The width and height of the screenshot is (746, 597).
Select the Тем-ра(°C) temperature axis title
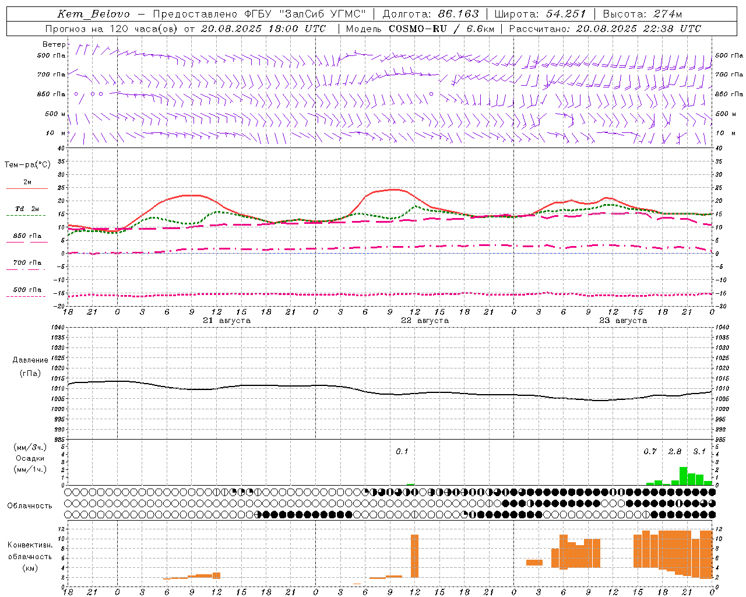27,165
